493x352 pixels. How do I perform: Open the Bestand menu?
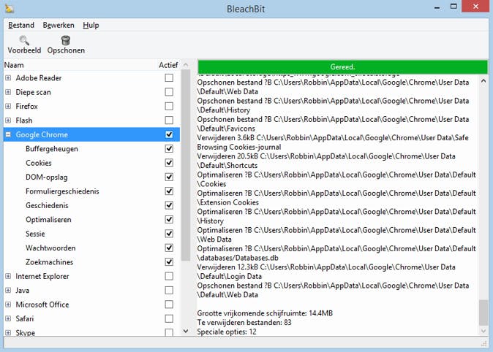click(x=21, y=25)
